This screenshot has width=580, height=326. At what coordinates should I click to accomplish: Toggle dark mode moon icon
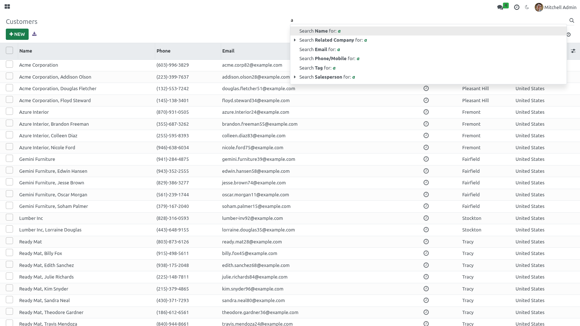click(527, 7)
